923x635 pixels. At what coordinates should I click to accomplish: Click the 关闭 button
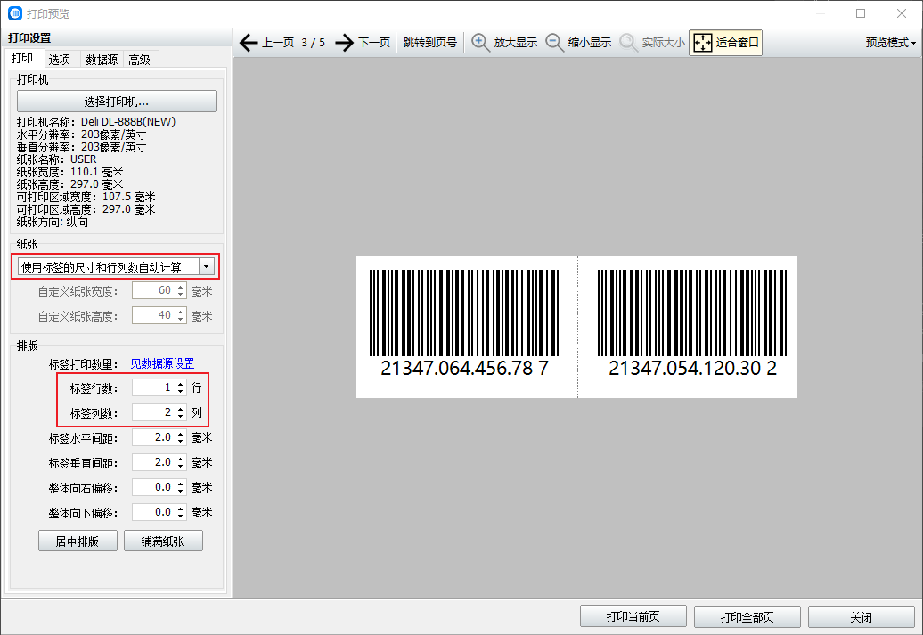coord(862,616)
